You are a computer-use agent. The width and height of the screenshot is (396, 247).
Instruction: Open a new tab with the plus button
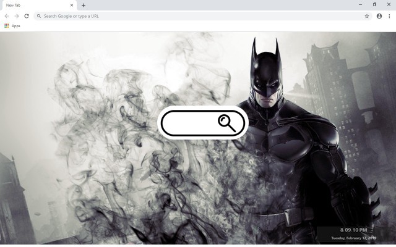[x=84, y=5]
